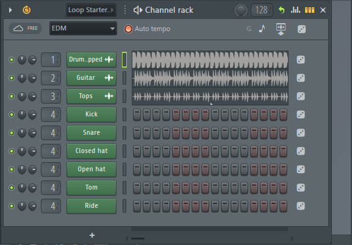Adjust the Kick channel volume knob
352x245 pixels.
point(32,115)
